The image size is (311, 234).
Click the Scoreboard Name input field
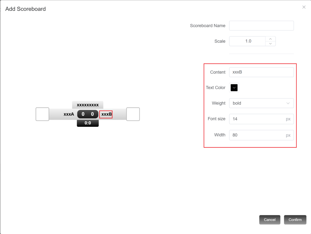click(x=261, y=26)
